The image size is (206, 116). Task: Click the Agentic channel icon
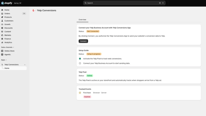[x=2, y=55]
